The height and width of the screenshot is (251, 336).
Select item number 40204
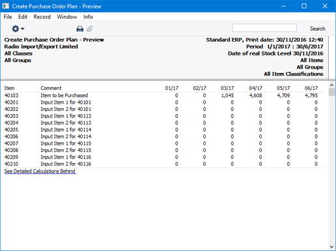11,123
